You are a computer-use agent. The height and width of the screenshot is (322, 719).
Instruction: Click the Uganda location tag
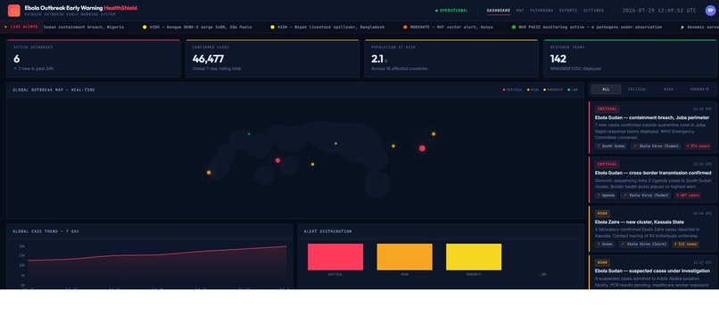coord(606,196)
